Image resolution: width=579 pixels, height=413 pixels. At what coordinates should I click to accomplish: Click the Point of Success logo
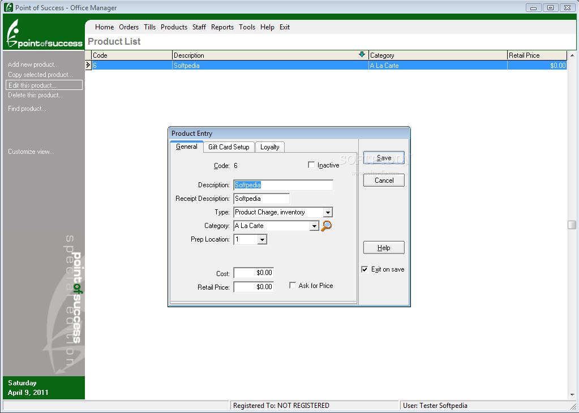[44, 35]
